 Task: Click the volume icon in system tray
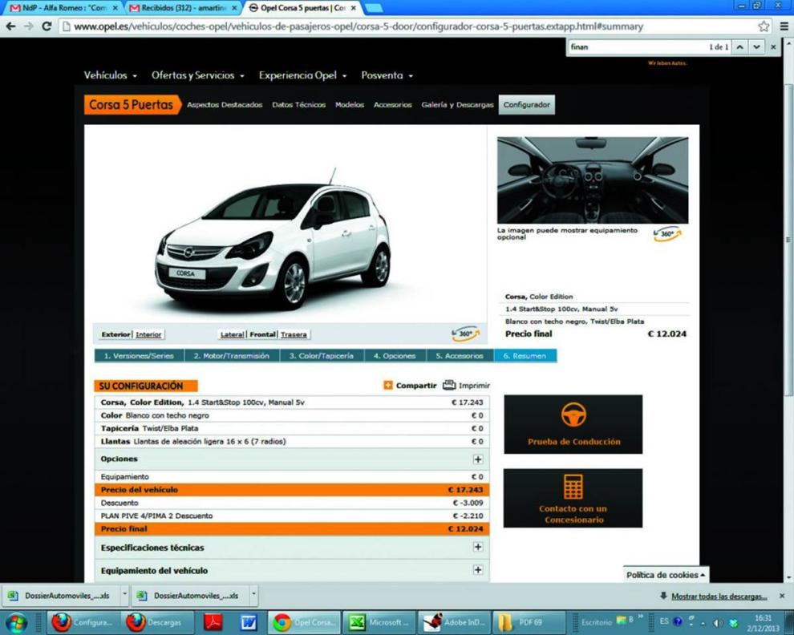click(x=717, y=623)
